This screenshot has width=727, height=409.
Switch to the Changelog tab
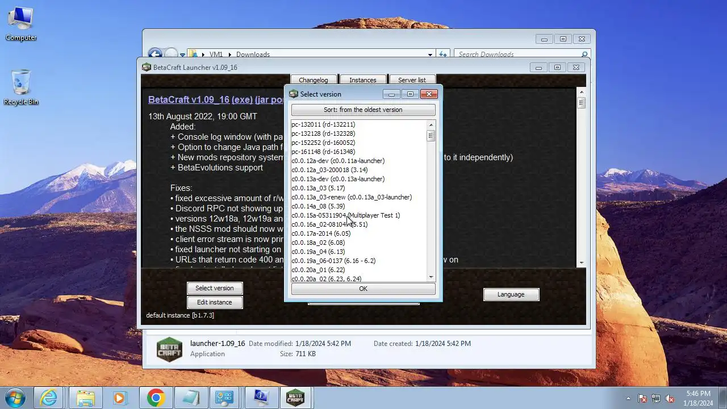coord(314,80)
